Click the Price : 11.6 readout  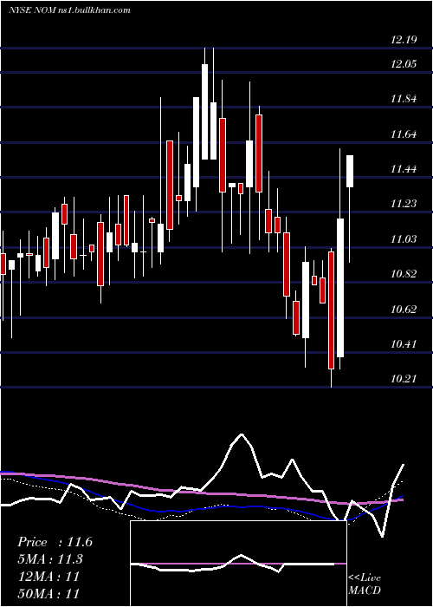(55, 542)
